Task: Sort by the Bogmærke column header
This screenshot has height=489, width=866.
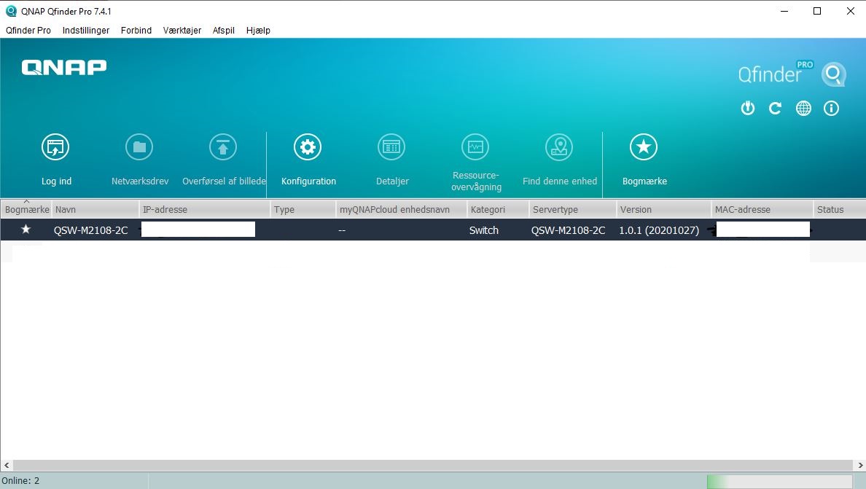Action: pos(26,209)
